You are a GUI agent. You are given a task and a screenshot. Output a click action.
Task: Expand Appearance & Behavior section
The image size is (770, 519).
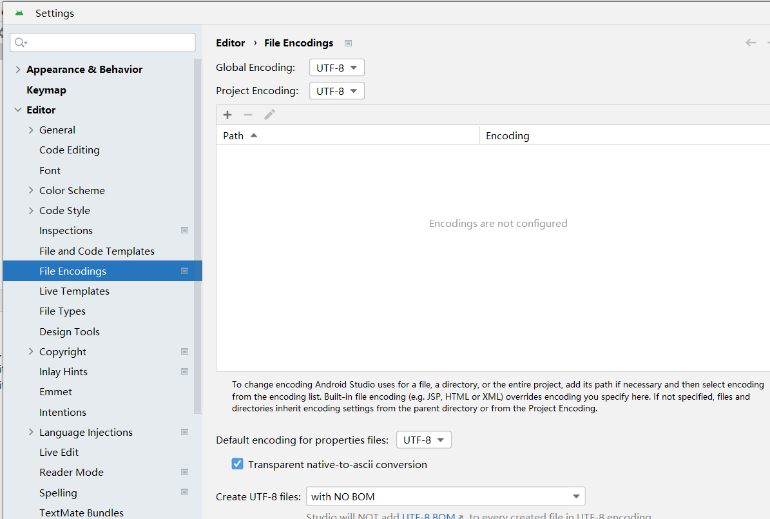tap(18, 69)
